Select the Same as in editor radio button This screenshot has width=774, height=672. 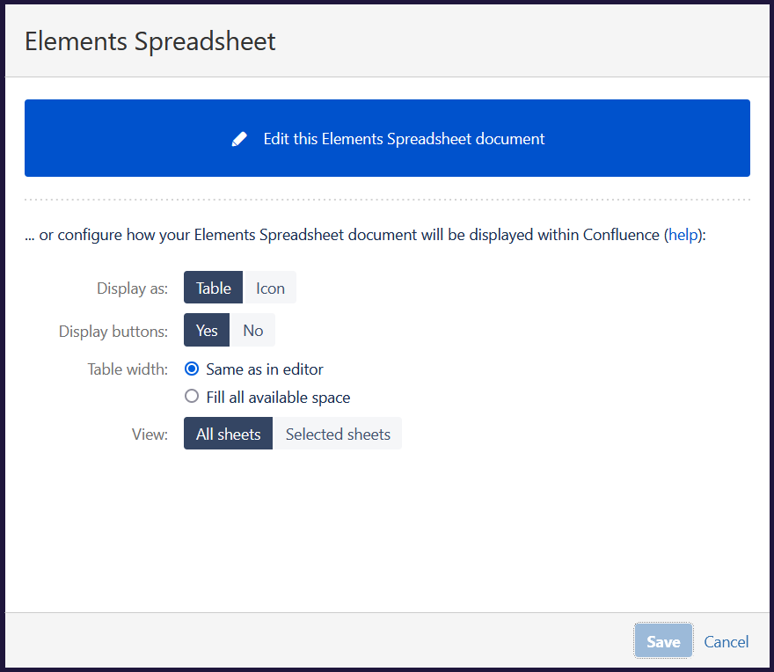[x=192, y=369]
